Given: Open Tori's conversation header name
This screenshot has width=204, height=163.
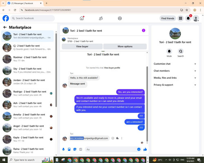Looking at the screenshot, I should pyautogui.click(x=86, y=31).
